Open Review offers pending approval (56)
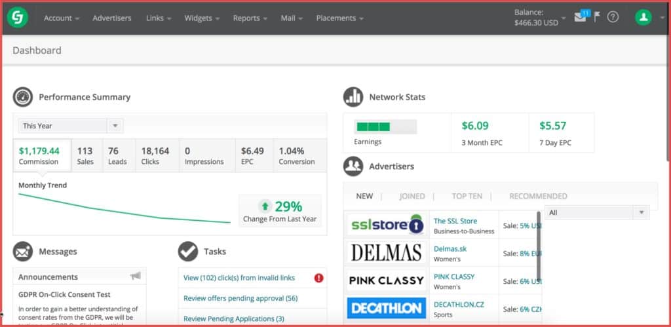 pyautogui.click(x=240, y=298)
